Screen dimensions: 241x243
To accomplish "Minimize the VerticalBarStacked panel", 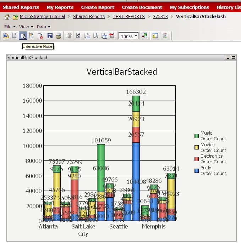I will click(228, 58).
